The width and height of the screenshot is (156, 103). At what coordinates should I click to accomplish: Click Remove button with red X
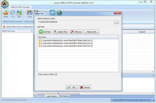pos(76,32)
